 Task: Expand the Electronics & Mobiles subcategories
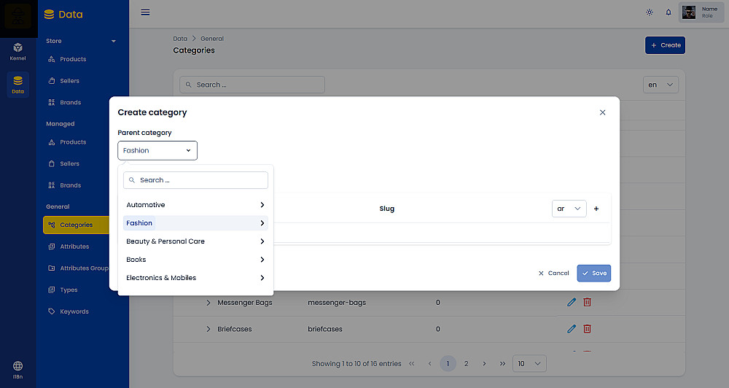(262, 278)
